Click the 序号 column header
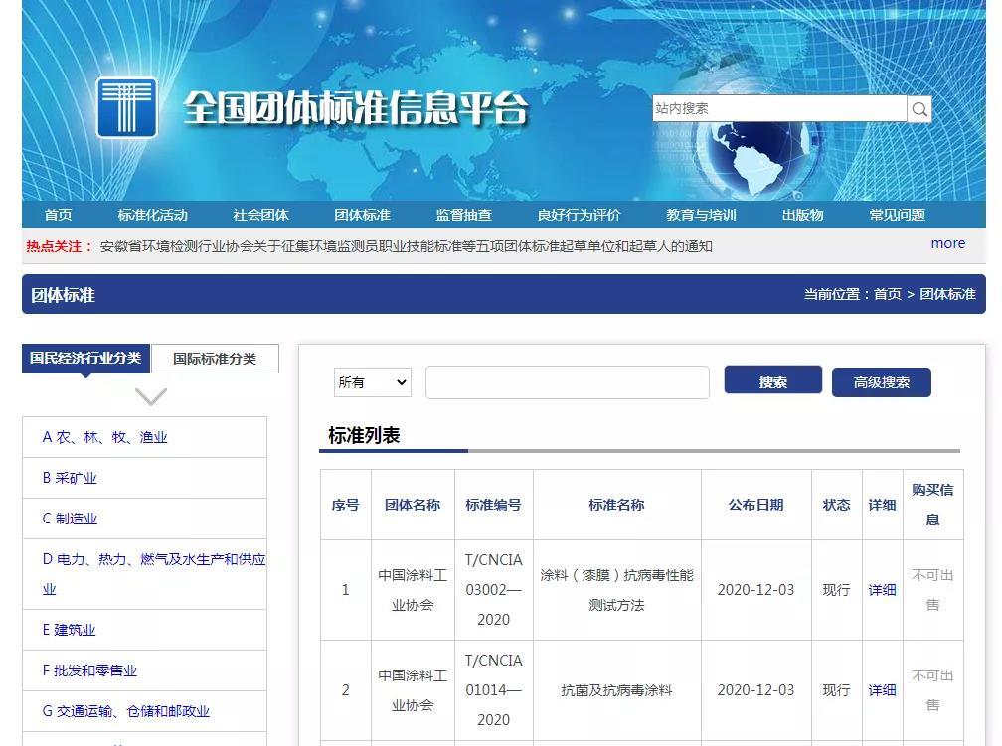The width and height of the screenshot is (1002, 746). pyautogui.click(x=345, y=505)
